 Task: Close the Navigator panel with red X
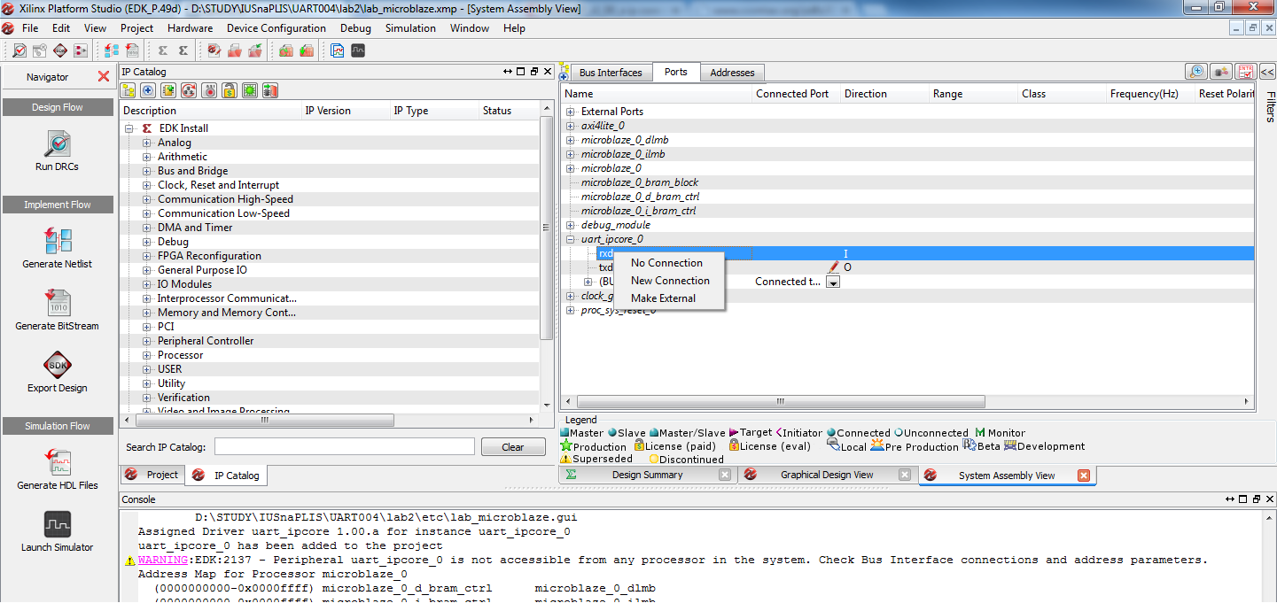(x=104, y=77)
